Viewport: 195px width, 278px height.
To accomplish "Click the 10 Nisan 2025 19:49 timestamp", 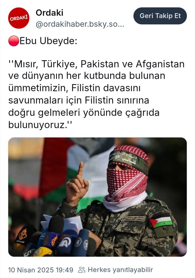I will click(x=41, y=270).
